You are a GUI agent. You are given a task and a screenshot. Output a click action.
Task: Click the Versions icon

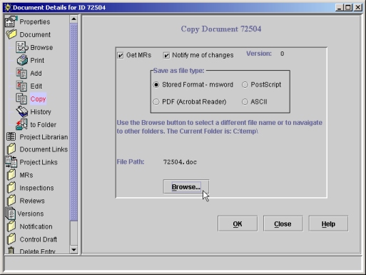click(x=11, y=214)
